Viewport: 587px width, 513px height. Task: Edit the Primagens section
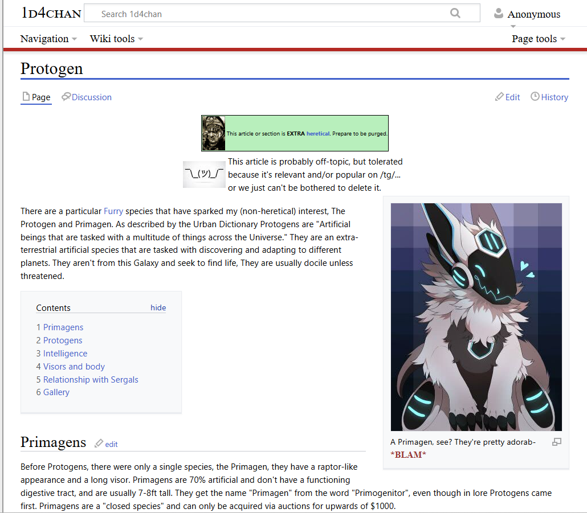point(111,444)
